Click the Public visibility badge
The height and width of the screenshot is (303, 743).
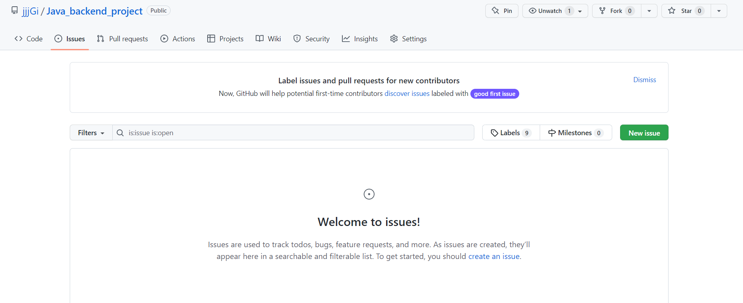click(x=158, y=11)
